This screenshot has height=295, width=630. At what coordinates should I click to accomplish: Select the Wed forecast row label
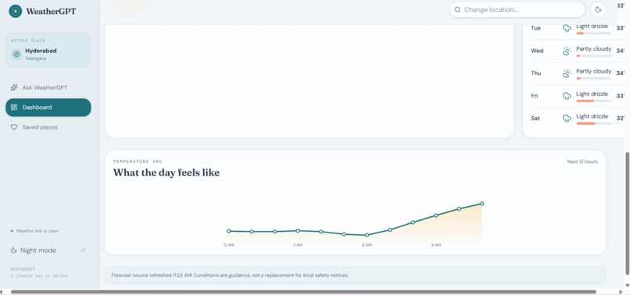pyautogui.click(x=537, y=51)
